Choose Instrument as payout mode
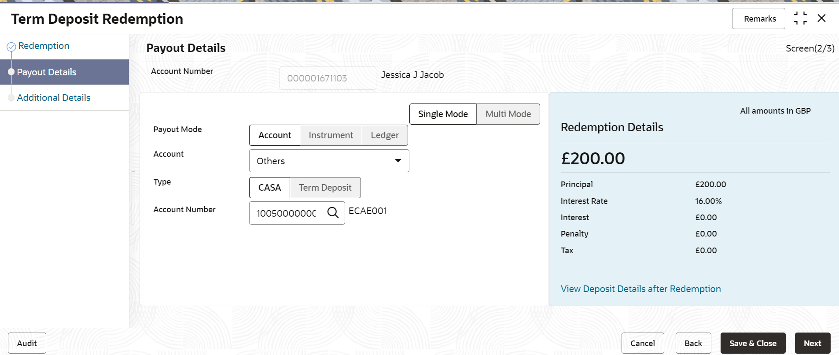This screenshot has width=839, height=355. click(x=331, y=135)
